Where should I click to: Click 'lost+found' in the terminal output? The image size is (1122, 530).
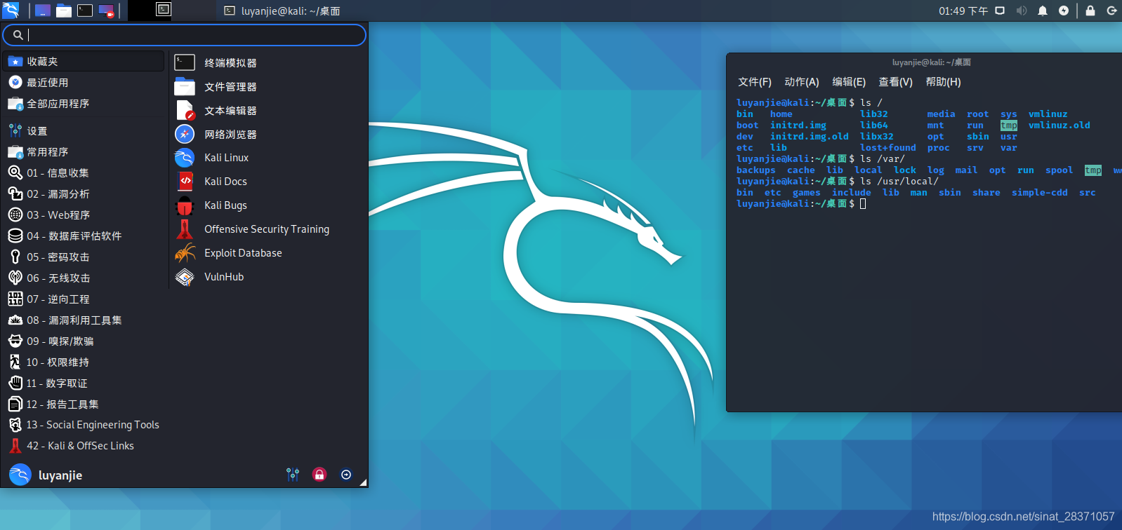pos(888,148)
